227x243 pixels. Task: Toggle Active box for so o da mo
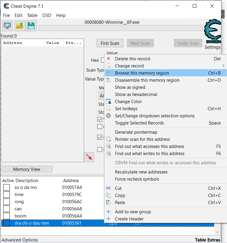[x=7, y=187]
